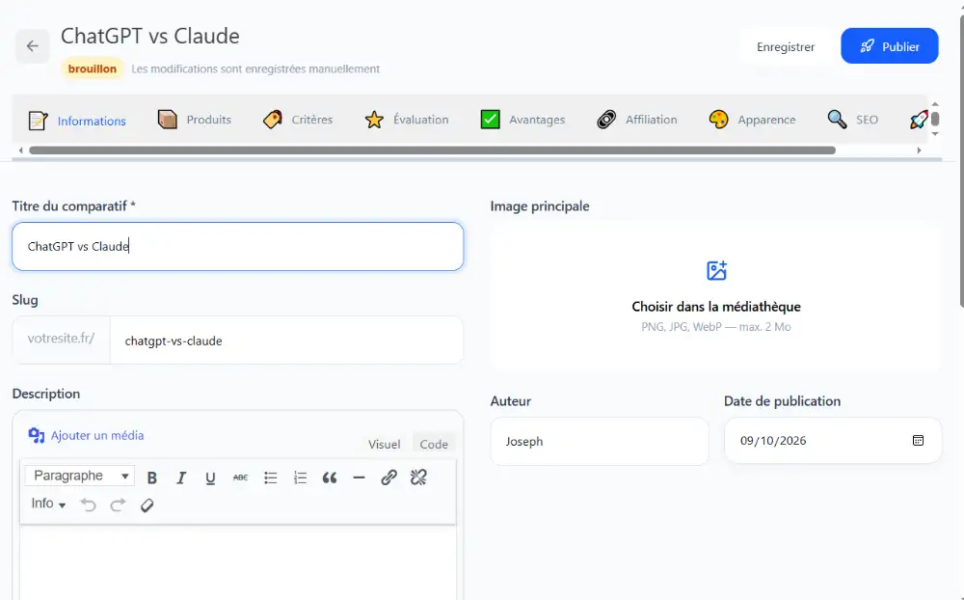This screenshot has height=600, width=964.
Task: Click Ajouter un média link
Action: pos(86,435)
